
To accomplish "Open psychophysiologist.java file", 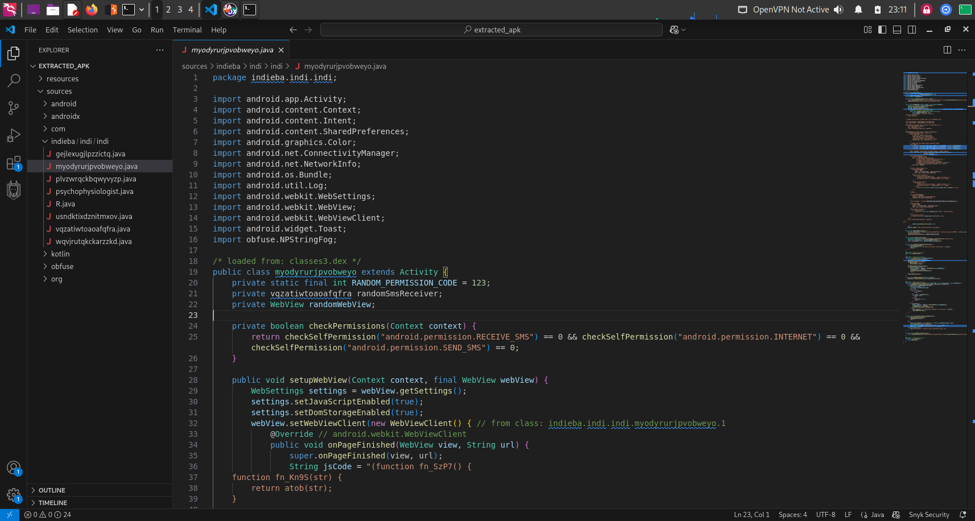I will (x=100, y=191).
